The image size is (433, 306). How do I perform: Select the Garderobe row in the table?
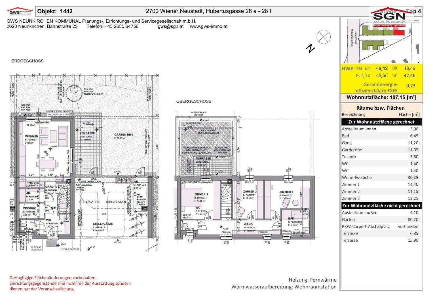tap(381, 150)
